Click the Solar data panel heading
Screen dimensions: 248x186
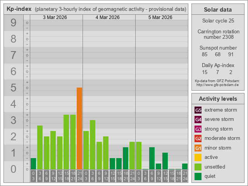point(217,10)
